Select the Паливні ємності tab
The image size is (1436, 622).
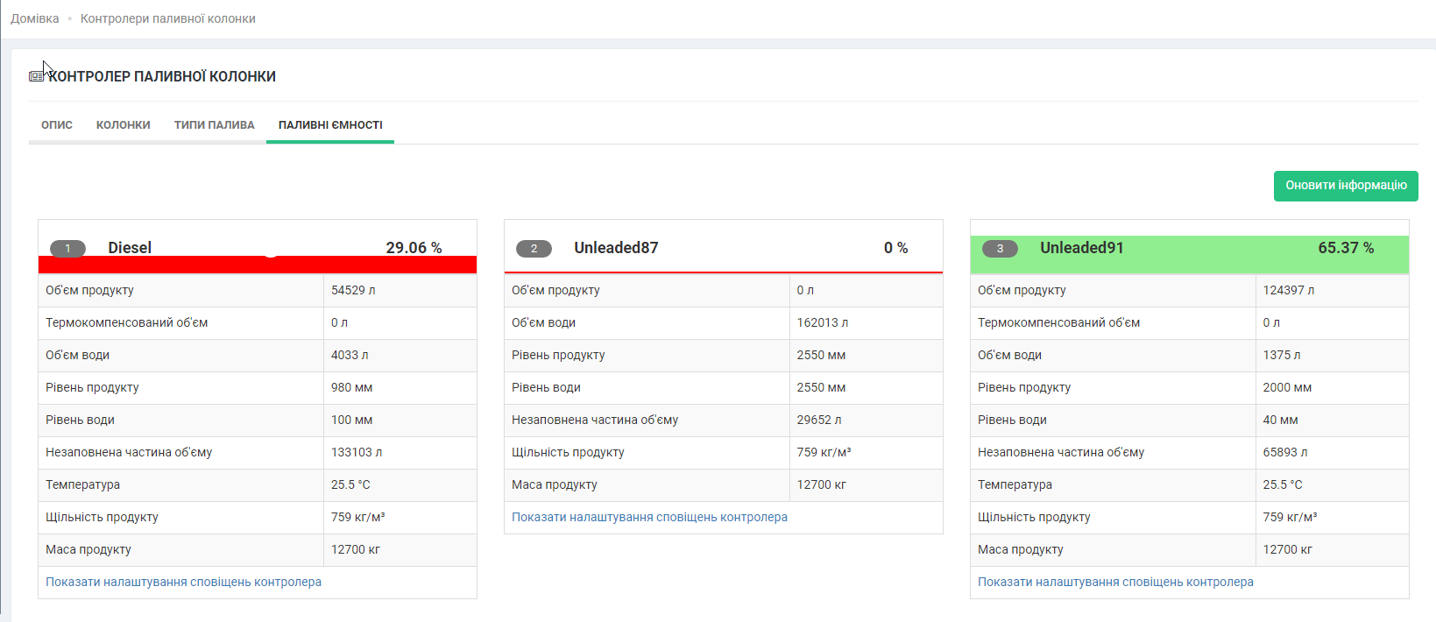(x=330, y=125)
